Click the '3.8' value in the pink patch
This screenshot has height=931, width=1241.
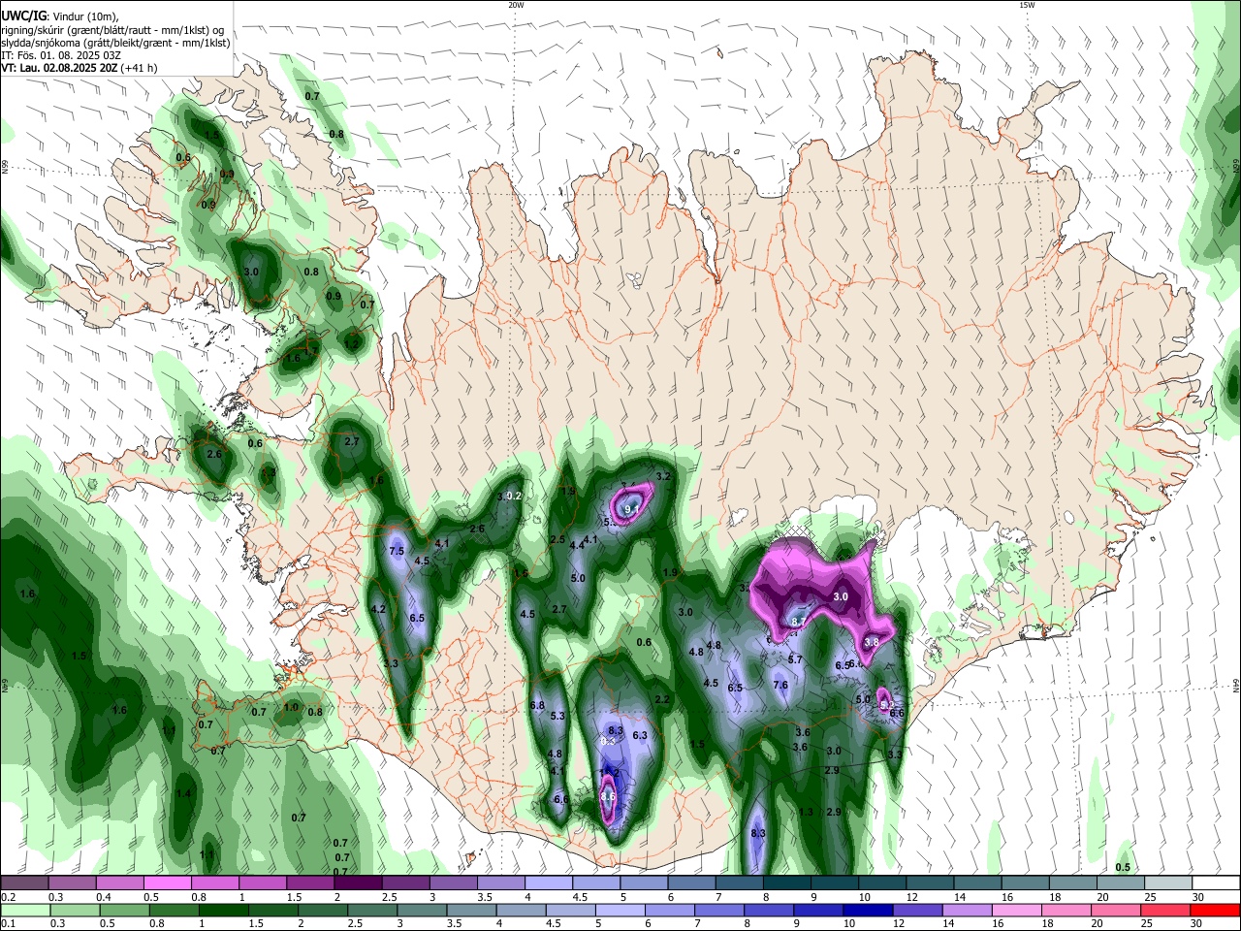[x=872, y=642]
